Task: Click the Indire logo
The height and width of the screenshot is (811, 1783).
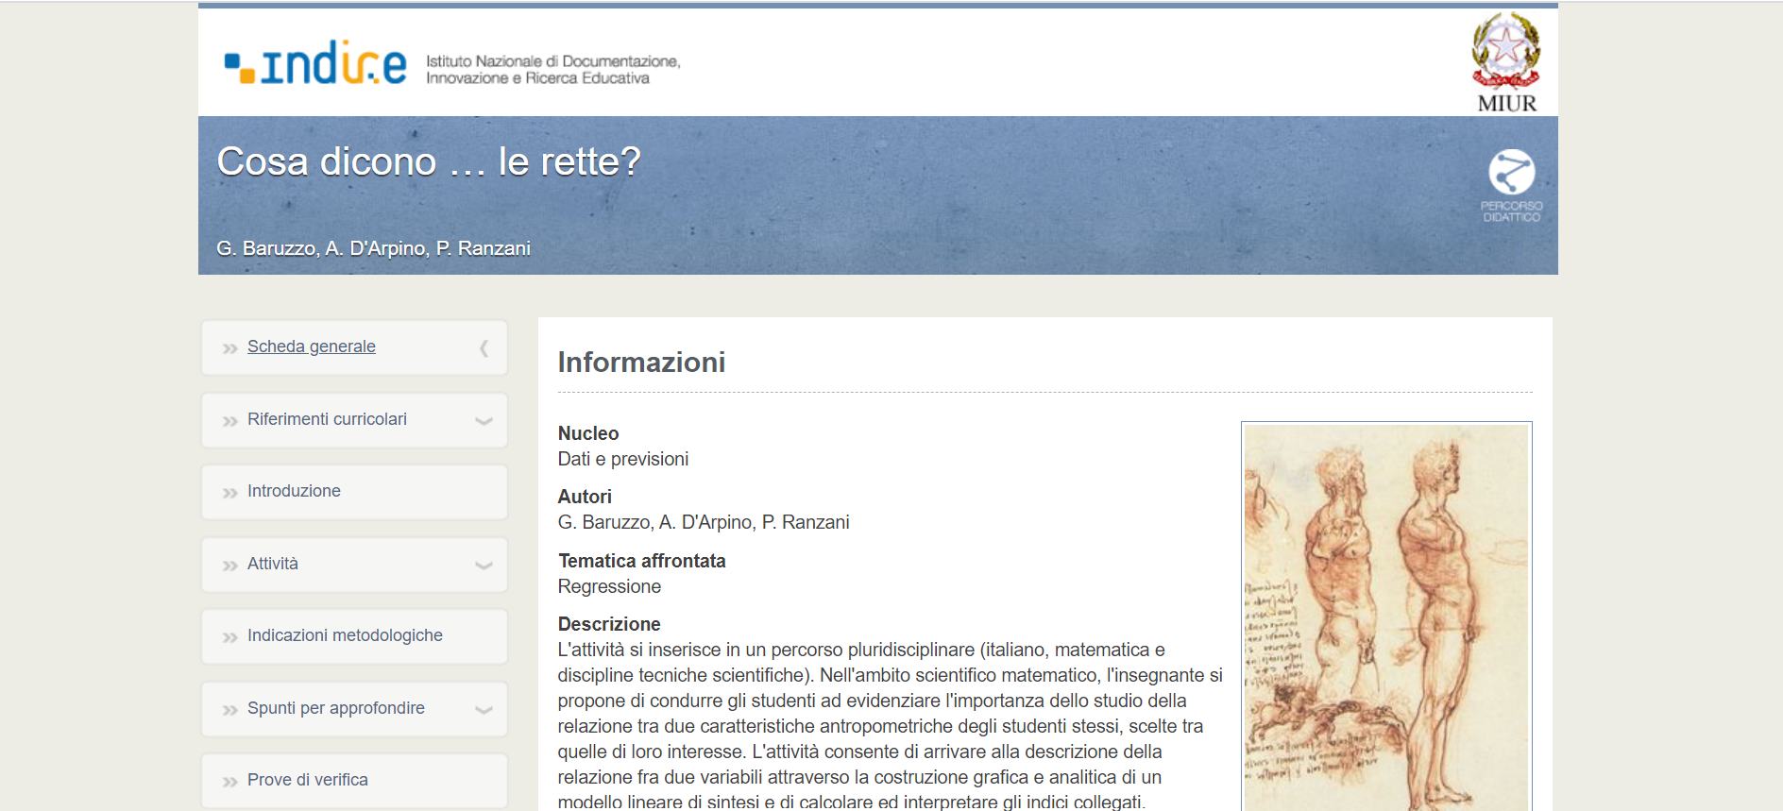Action: tap(315, 64)
